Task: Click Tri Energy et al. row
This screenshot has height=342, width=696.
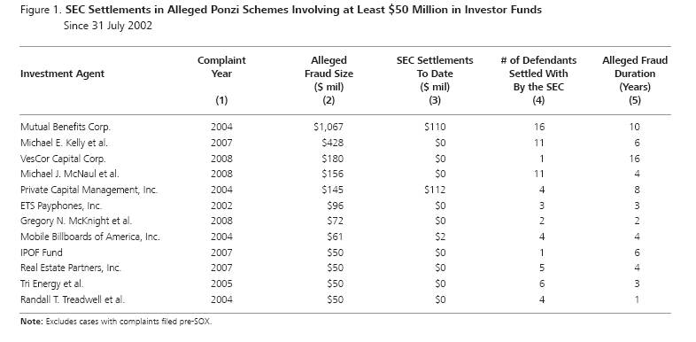Action: (x=51, y=284)
